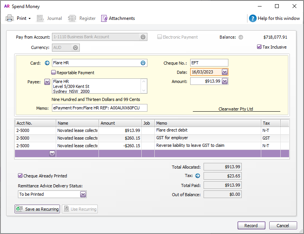304x234 pixels.
Task: Toggle the Tax Inclusive checkbox
Action: tap(259, 47)
